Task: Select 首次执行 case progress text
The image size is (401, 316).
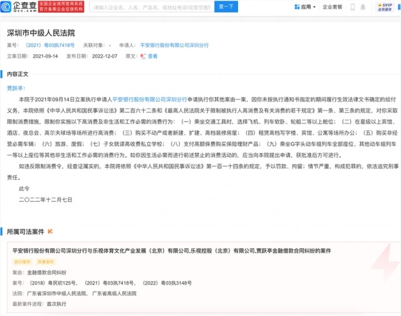Action: click(x=56, y=304)
